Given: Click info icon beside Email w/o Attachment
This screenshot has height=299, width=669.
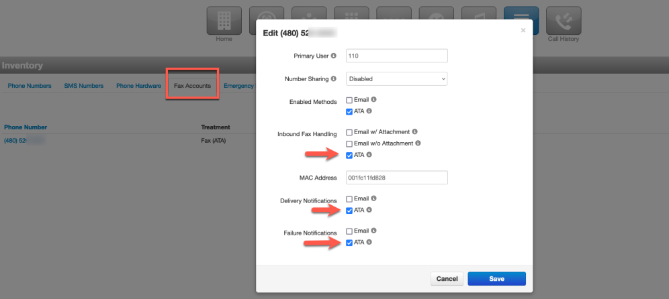Looking at the screenshot, I should (418, 143).
